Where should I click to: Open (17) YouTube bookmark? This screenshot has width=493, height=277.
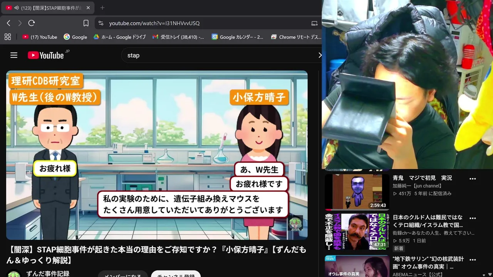tap(40, 37)
